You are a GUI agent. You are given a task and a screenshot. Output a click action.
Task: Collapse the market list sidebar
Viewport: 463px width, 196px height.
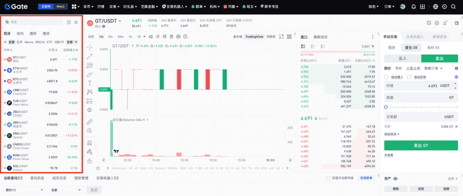click(x=76, y=22)
